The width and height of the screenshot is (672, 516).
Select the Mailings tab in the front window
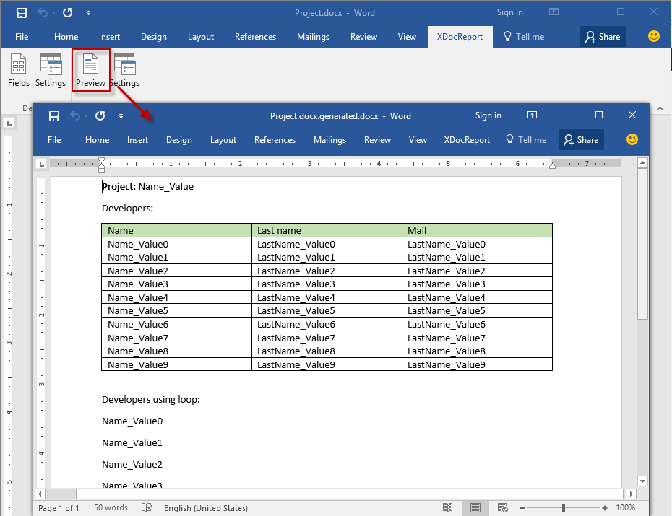[x=329, y=140]
